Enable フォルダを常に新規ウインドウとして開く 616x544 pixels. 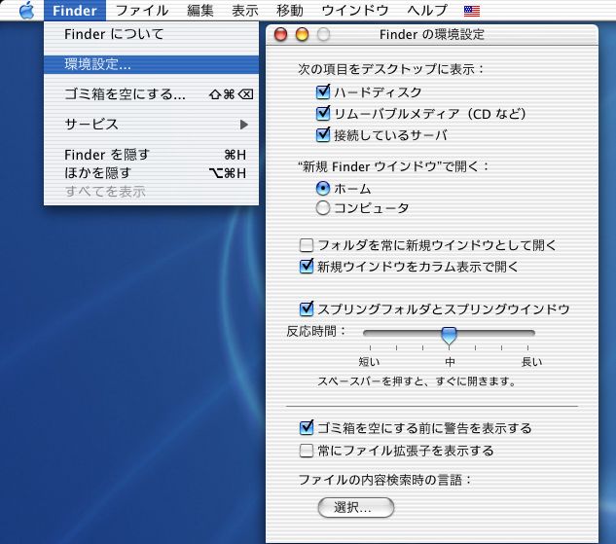click(x=307, y=245)
